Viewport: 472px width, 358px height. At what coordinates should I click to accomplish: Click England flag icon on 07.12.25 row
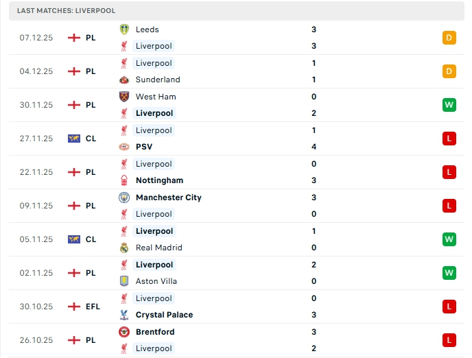[74, 38]
